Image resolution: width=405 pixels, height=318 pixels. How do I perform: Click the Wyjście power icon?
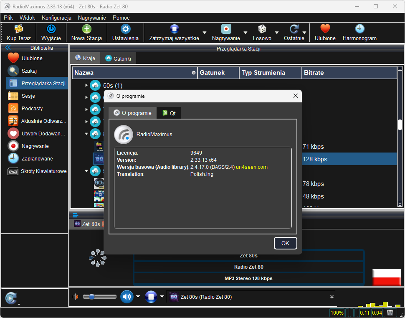(51, 29)
